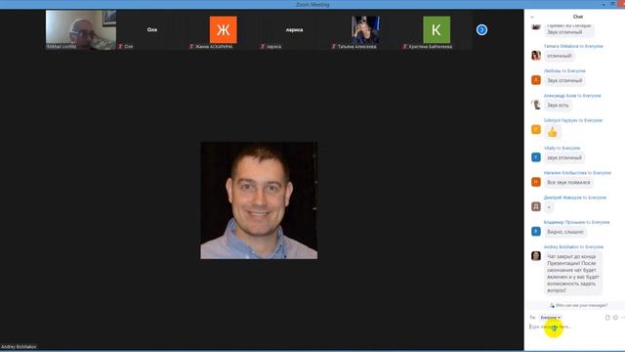
Task: Click the 'отличный!' message from Tamara
Action: coord(560,56)
